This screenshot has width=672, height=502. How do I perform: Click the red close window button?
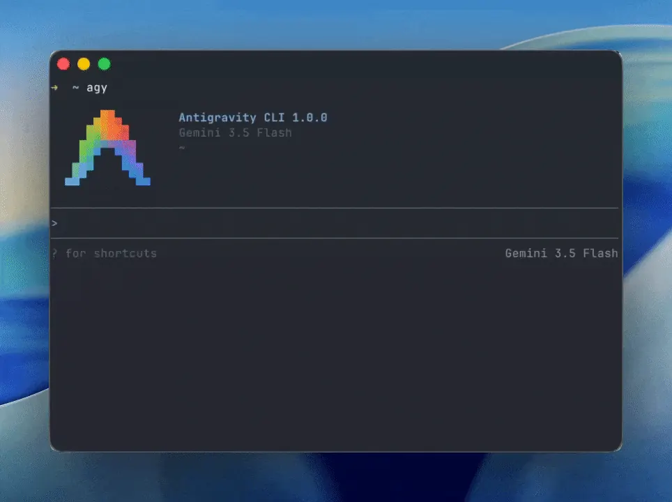(x=63, y=64)
